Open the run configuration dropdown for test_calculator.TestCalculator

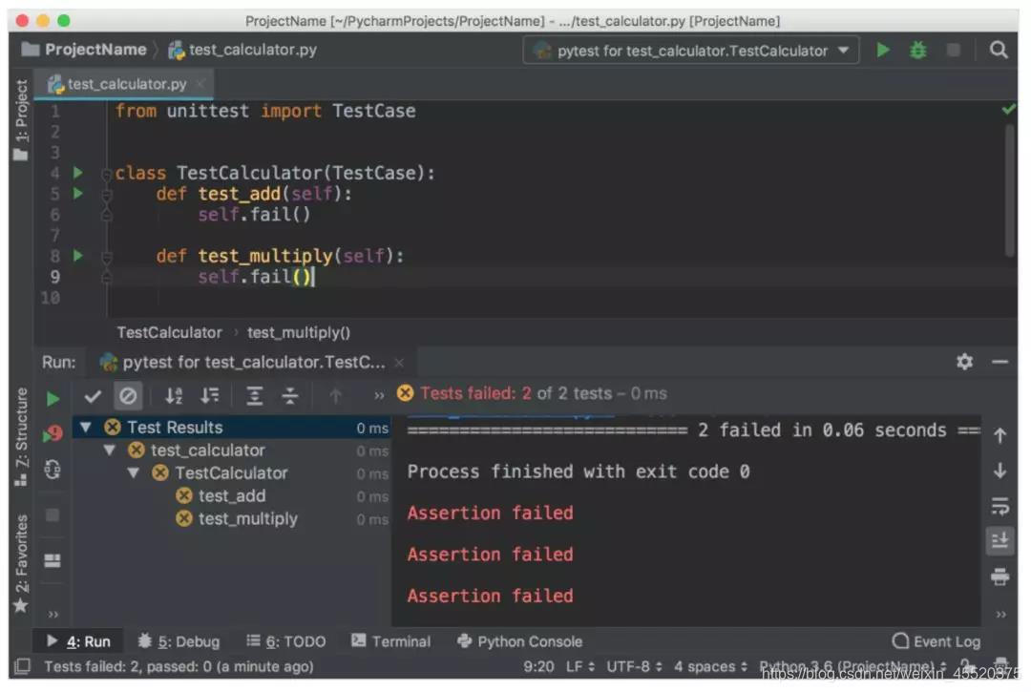point(692,51)
